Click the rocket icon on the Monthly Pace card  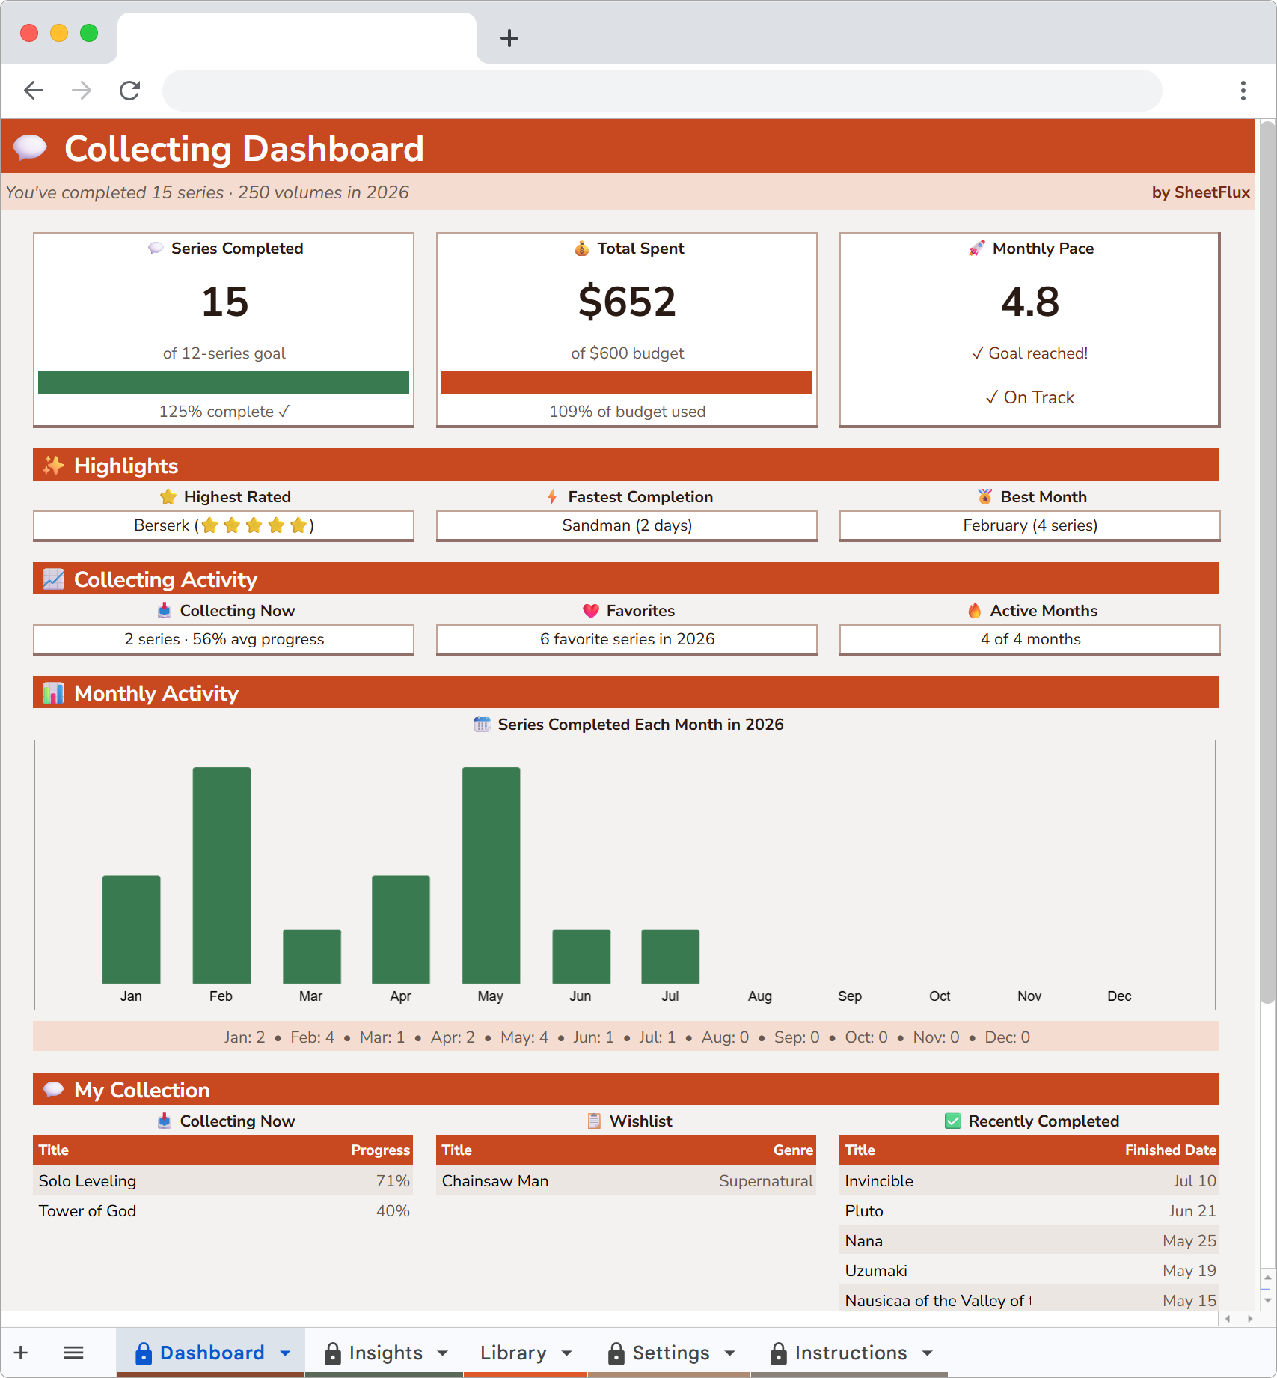pyautogui.click(x=974, y=248)
